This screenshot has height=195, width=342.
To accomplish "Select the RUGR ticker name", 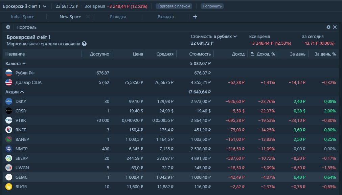I will [x=21, y=187].
